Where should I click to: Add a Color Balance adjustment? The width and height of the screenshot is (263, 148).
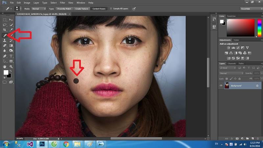pyautogui.click(x=231, y=53)
